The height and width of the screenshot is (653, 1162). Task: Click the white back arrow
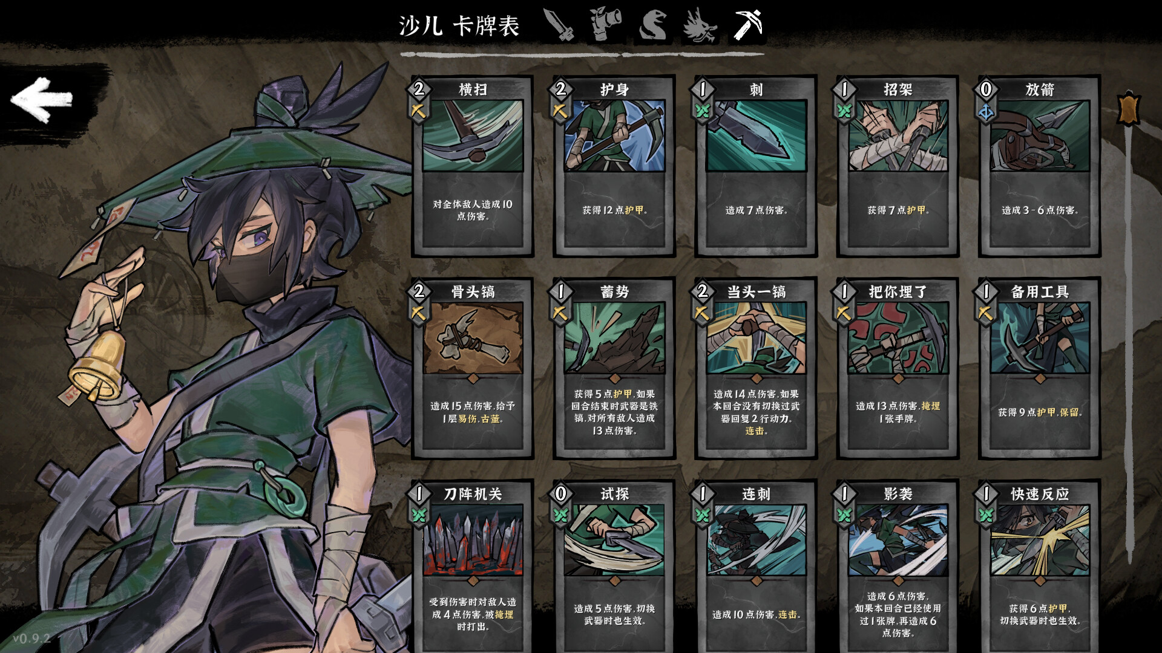[42, 100]
